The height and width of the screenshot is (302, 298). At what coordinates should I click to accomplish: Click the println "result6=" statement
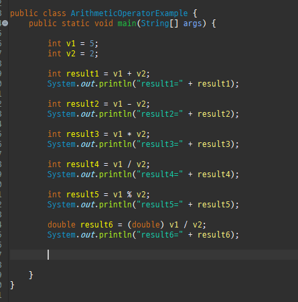(x=143, y=235)
